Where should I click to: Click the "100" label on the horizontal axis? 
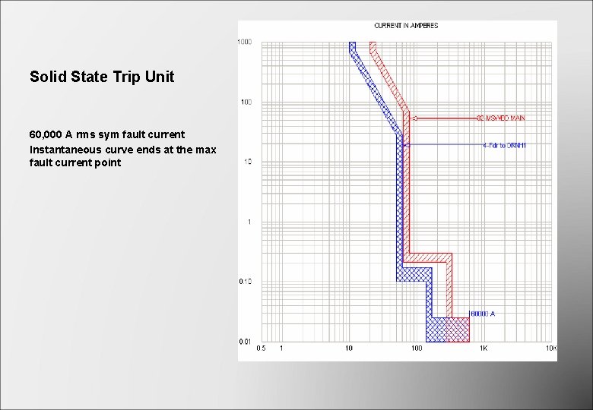417,348
